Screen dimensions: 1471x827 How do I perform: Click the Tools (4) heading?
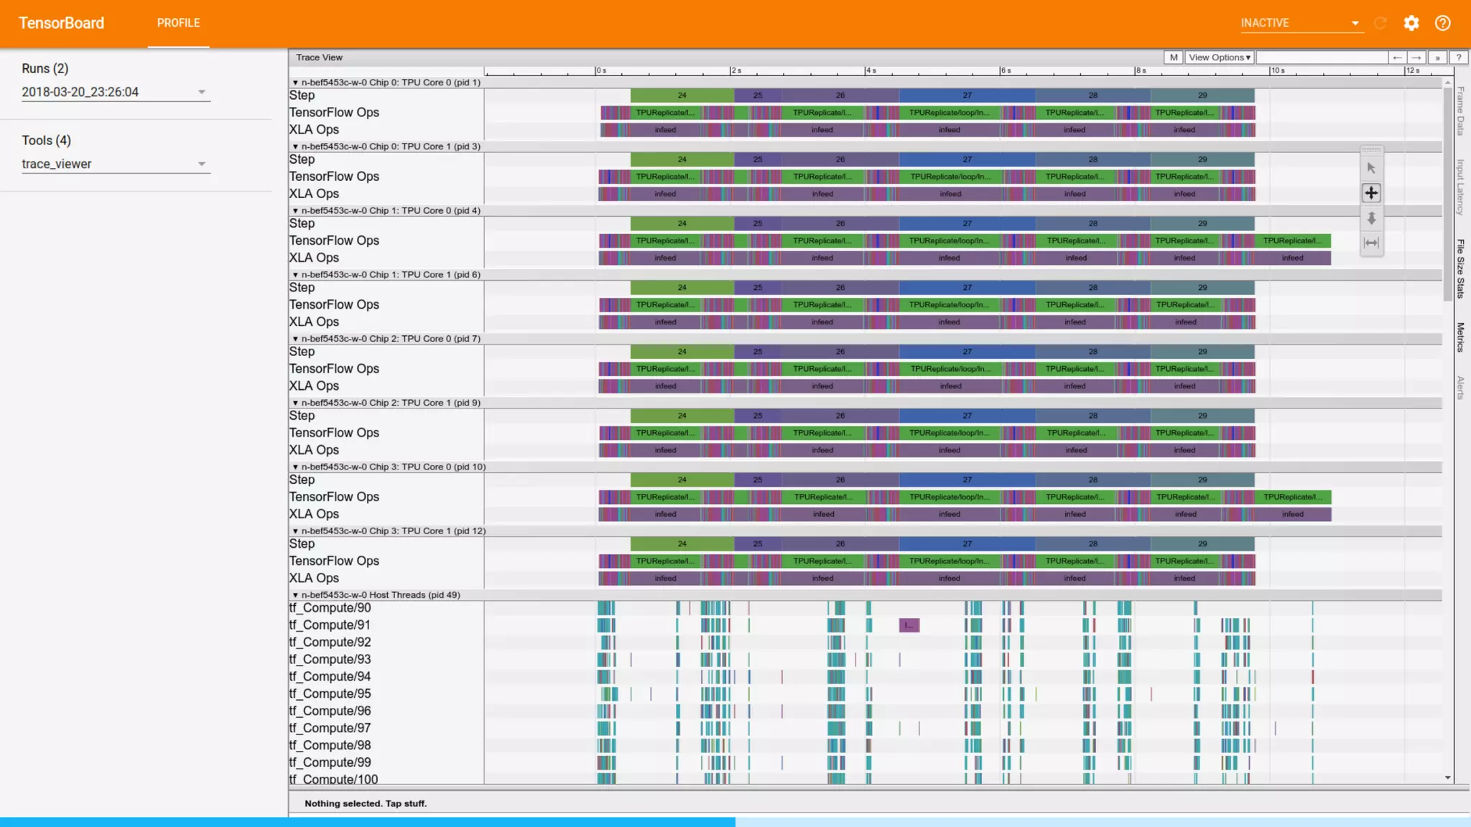tap(47, 140)
